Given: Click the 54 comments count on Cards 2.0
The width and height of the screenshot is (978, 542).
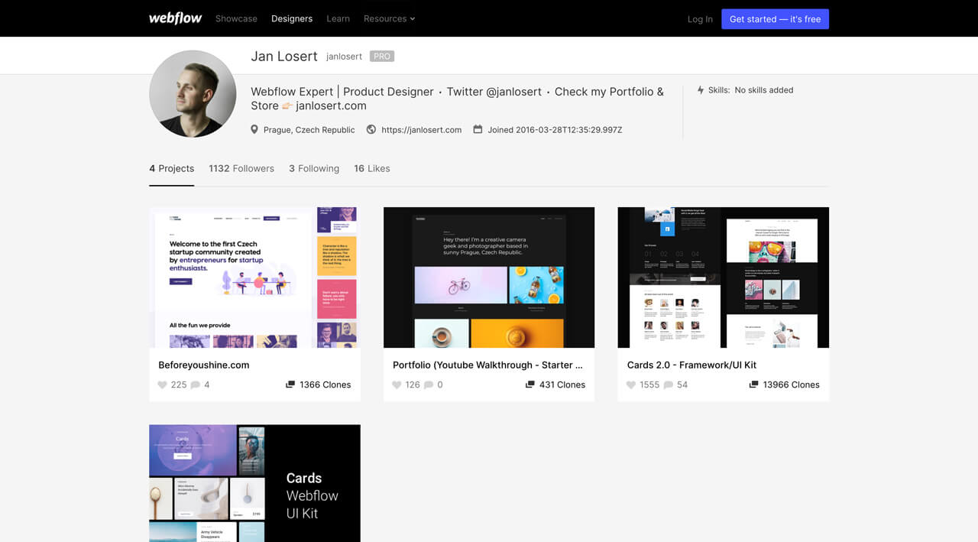Looking at the screenshot, I should coord(682,385).
